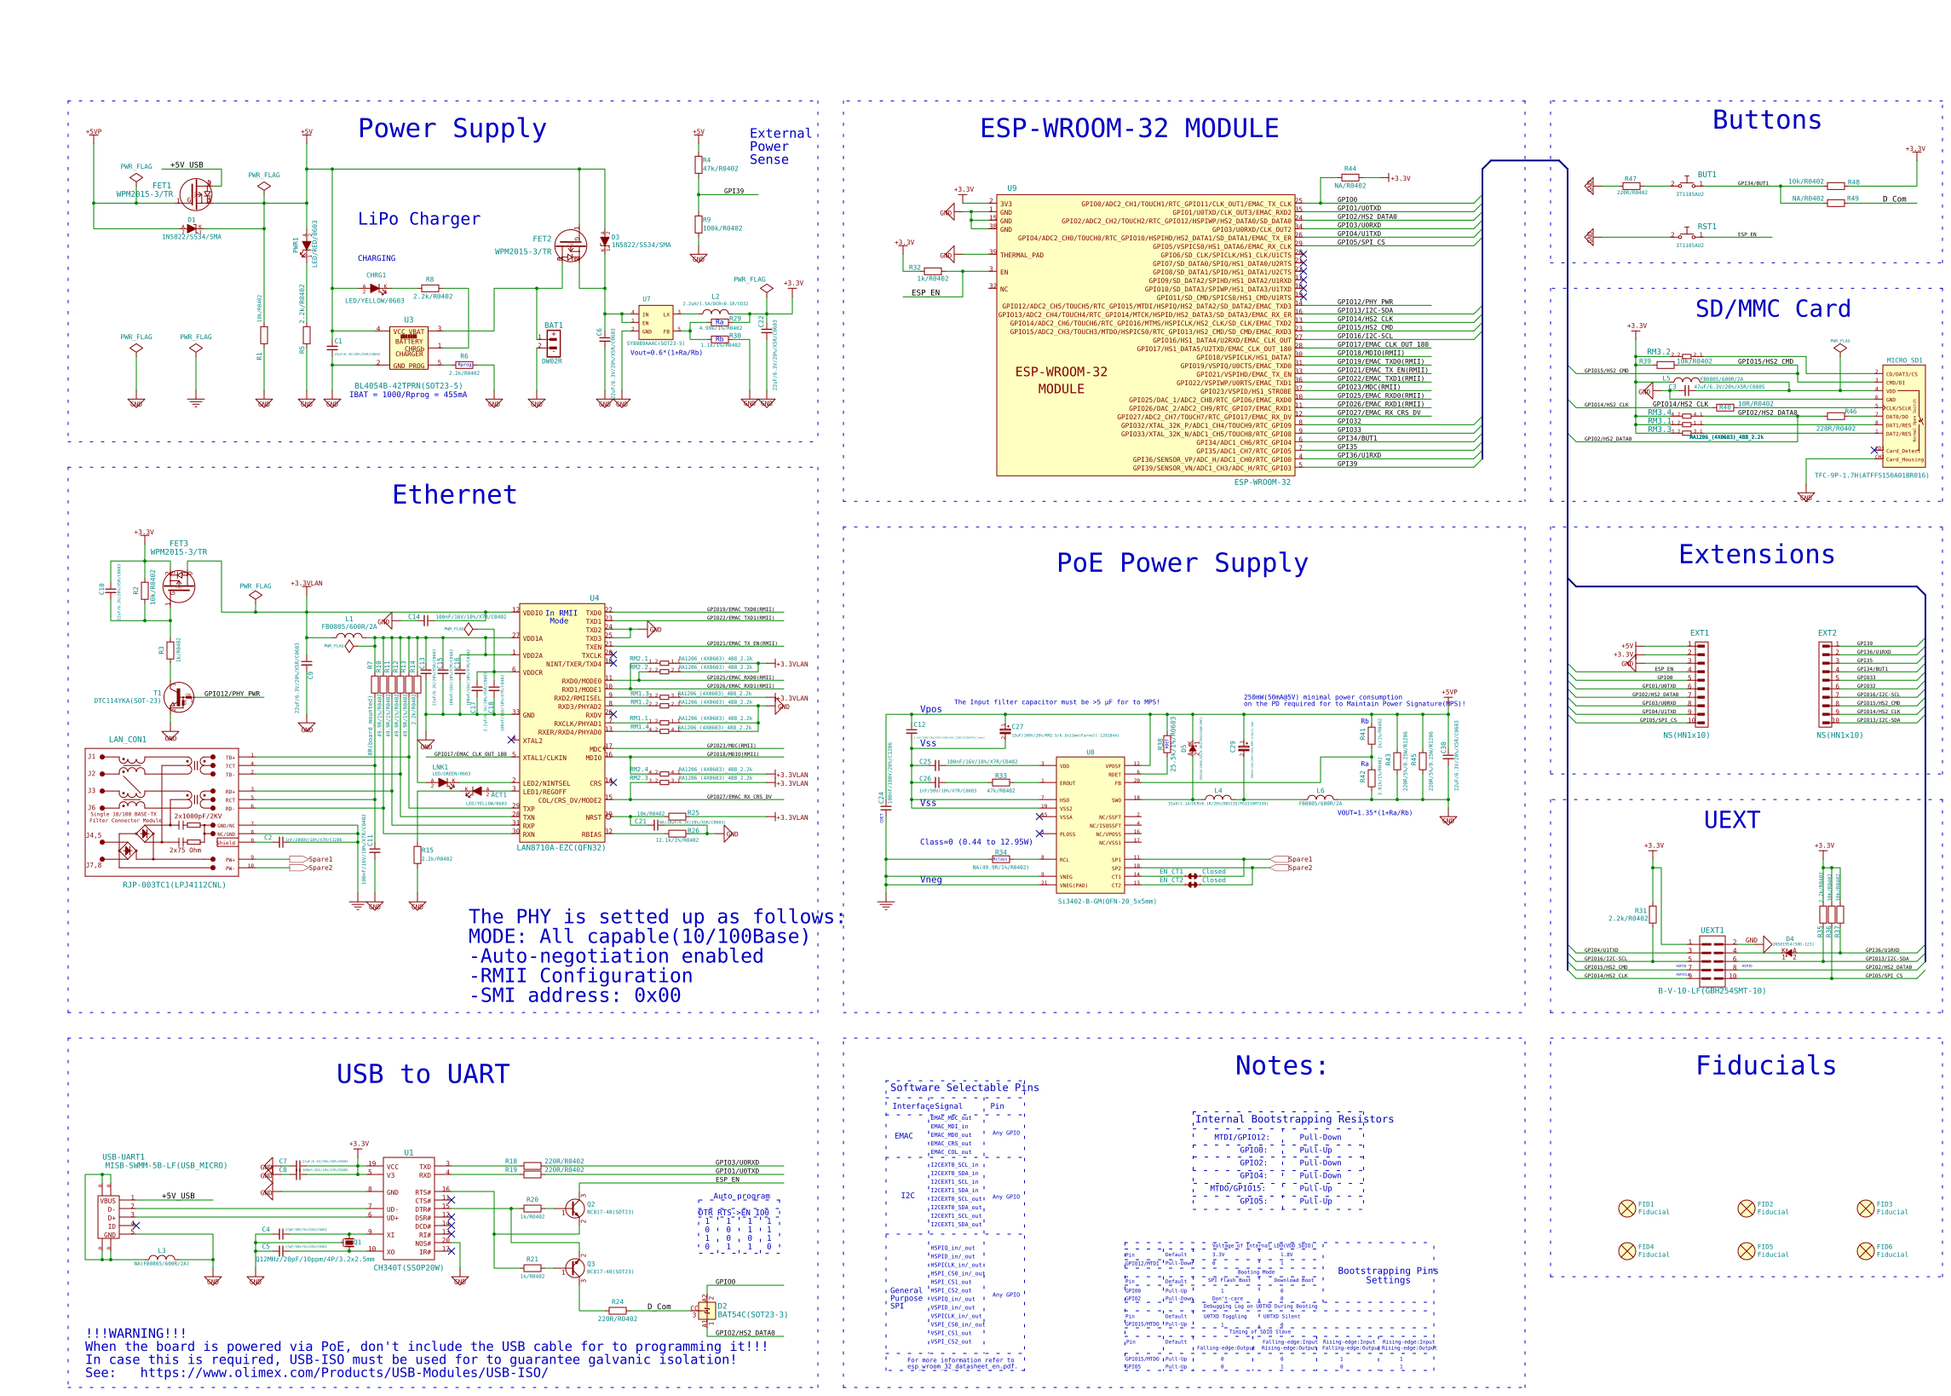The width and height of the screenshot is (1951, 1396).
Task: Select the CH340T USB-UART chip U1
Action: click(x=408, y=1209)
